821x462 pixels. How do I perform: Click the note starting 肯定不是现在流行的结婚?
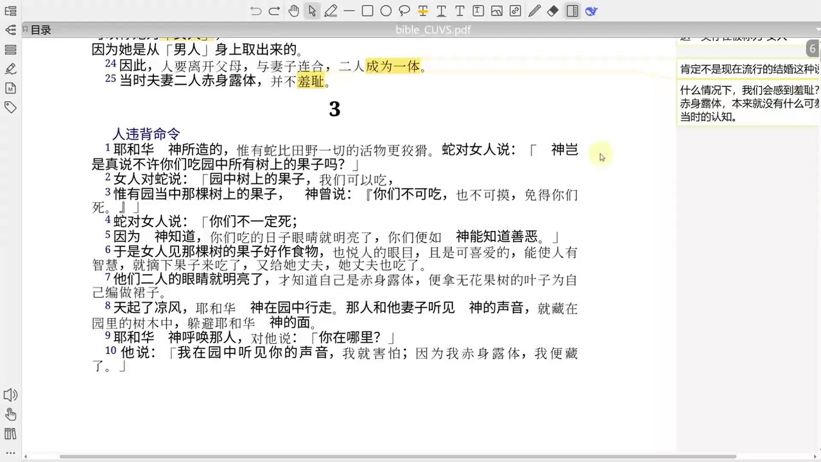tap(750, 69)
